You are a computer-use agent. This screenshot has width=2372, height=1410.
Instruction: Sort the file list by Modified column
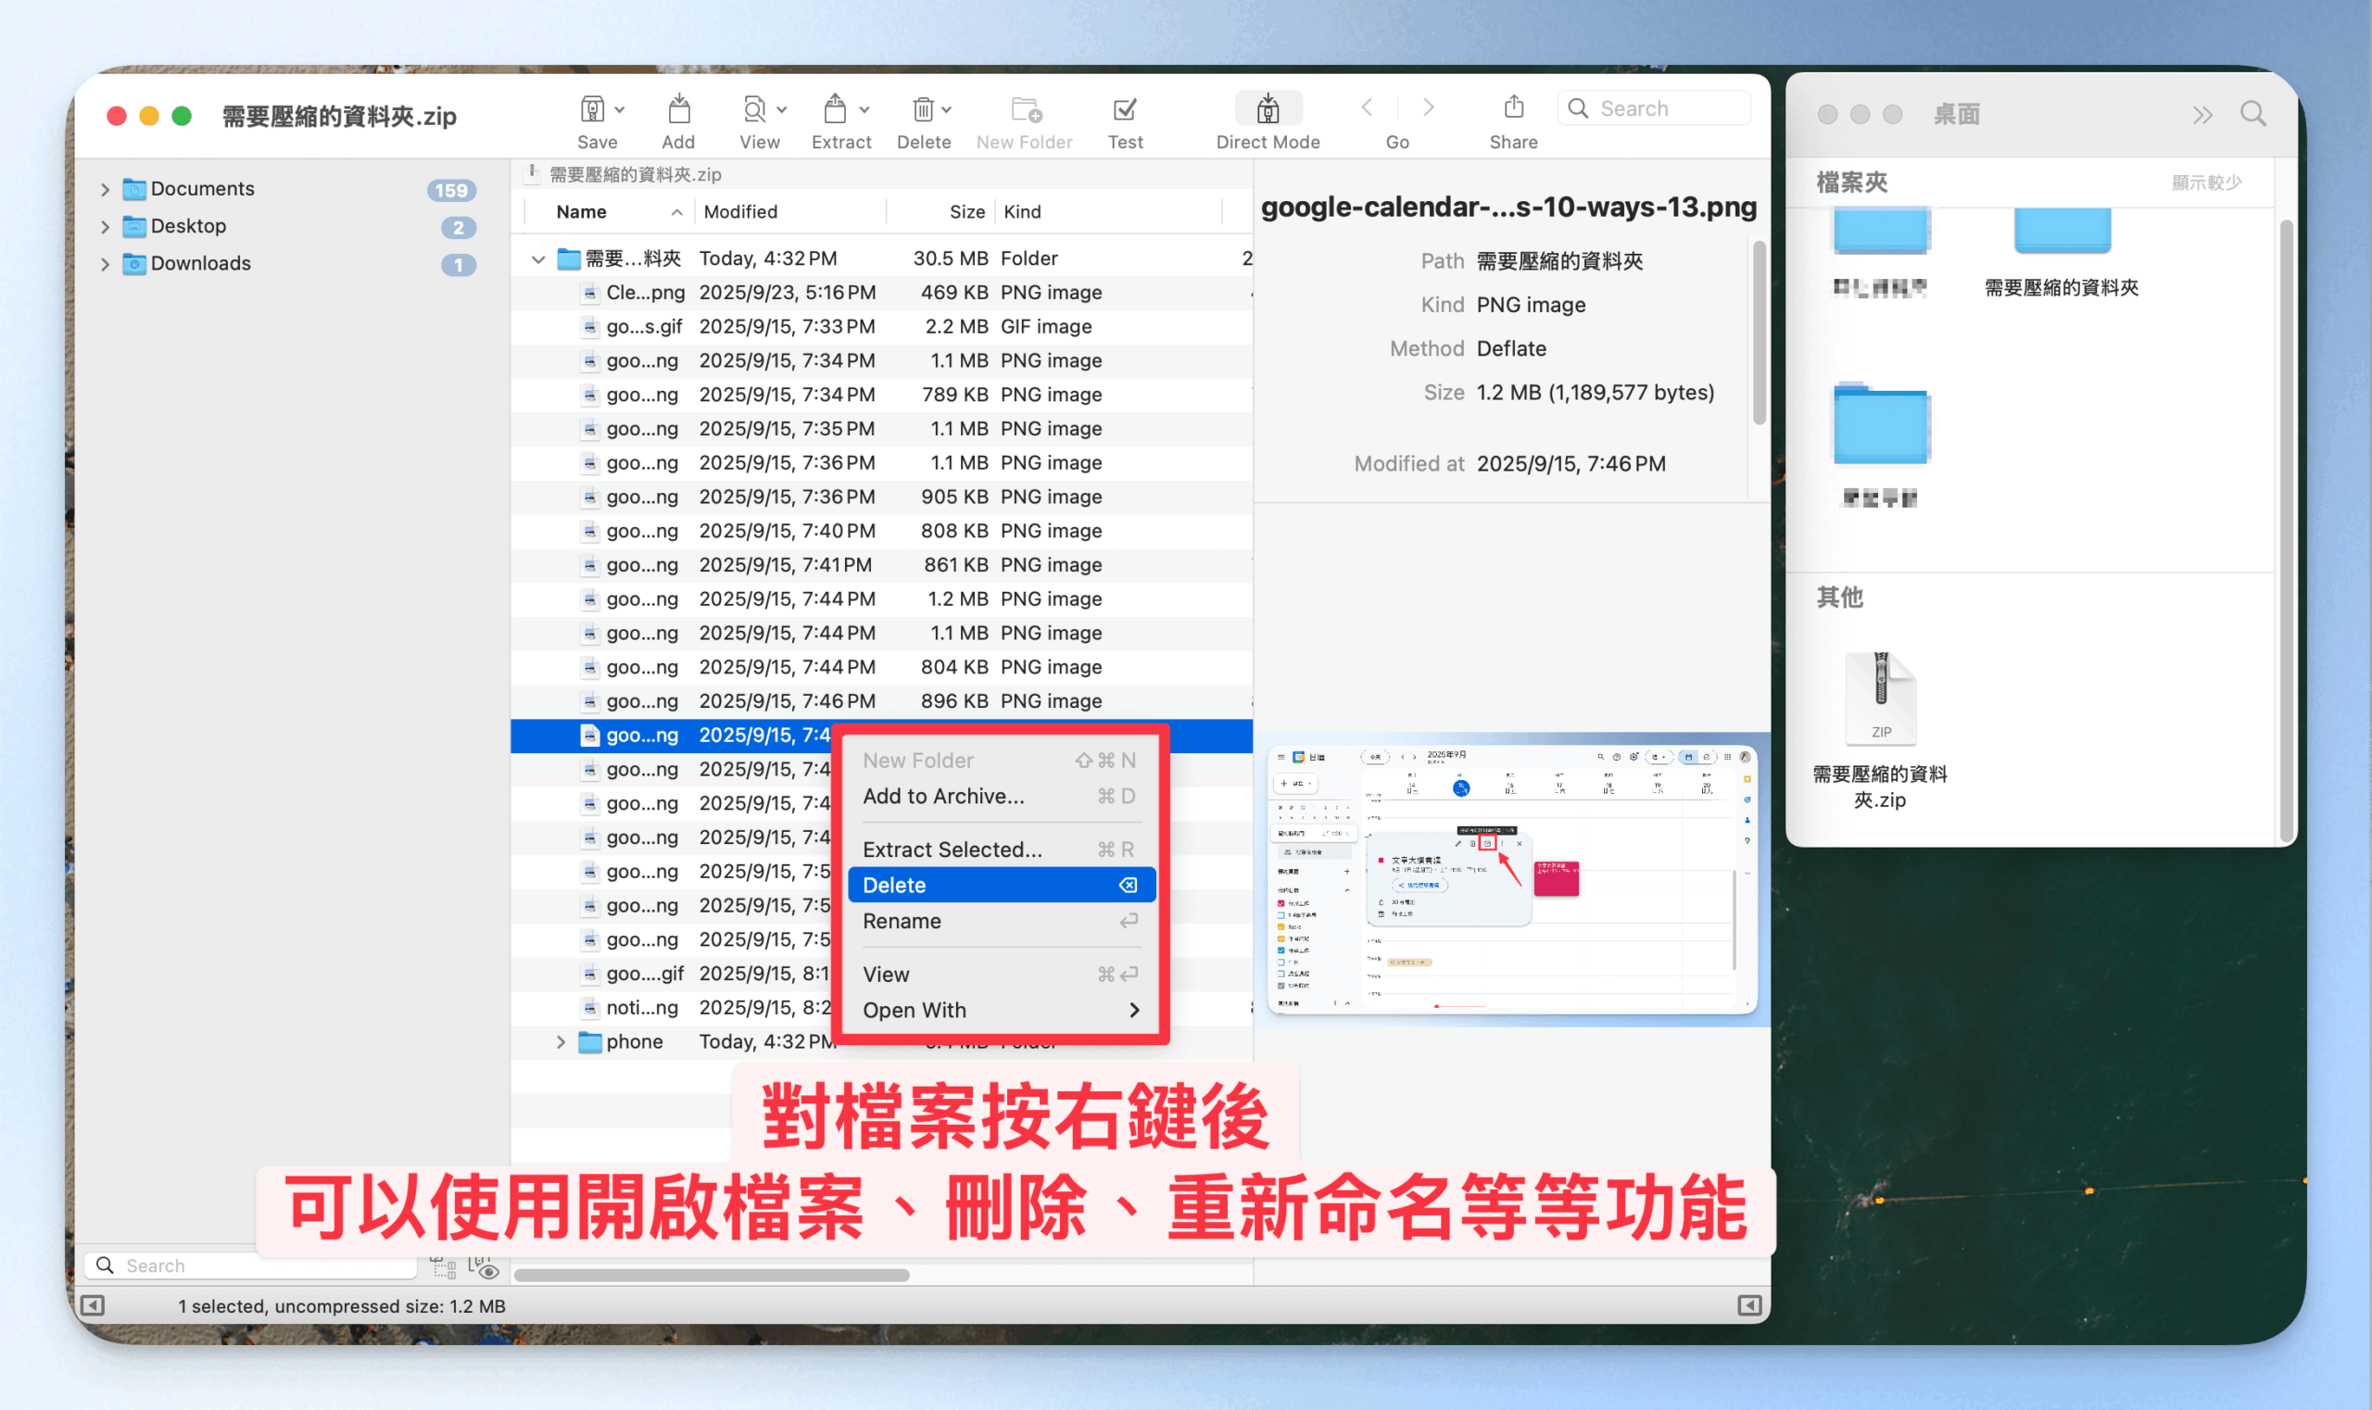[740, 212]
